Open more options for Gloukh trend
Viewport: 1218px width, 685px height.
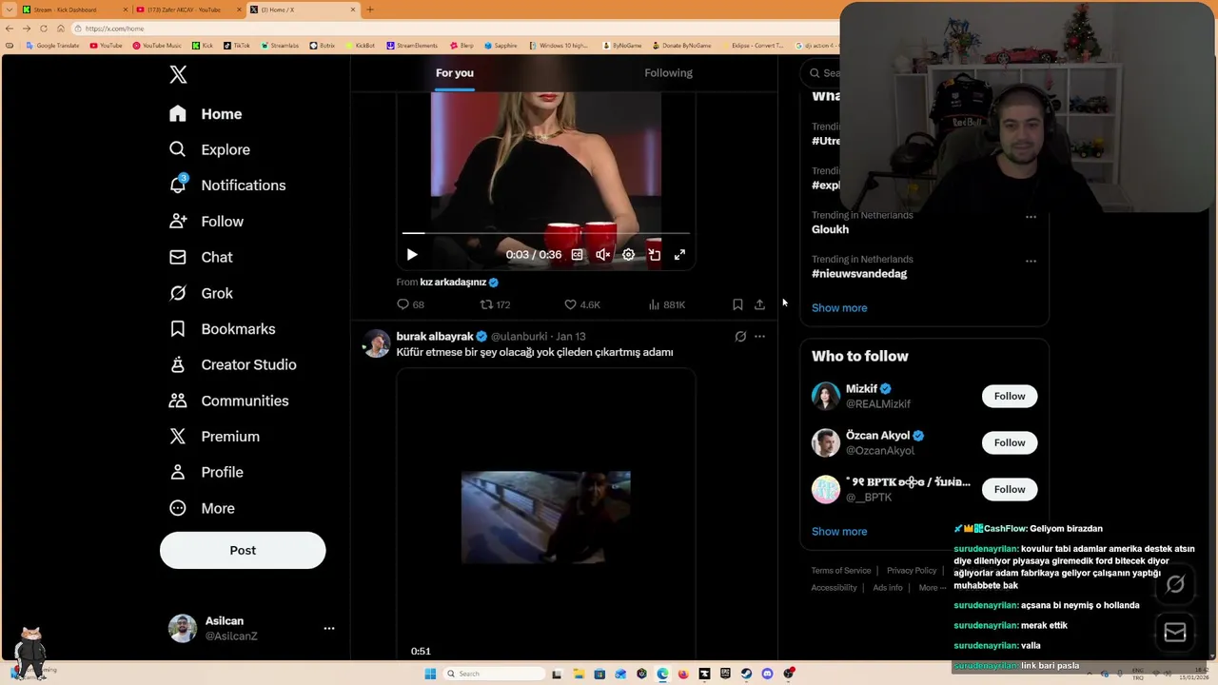(1031, 217)
